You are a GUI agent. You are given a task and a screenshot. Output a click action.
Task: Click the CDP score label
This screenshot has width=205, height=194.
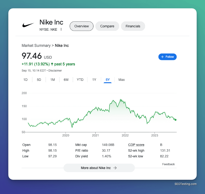coord(136,145)
